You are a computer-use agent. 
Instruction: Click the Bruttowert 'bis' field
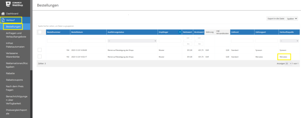click(x=199, y=44)
